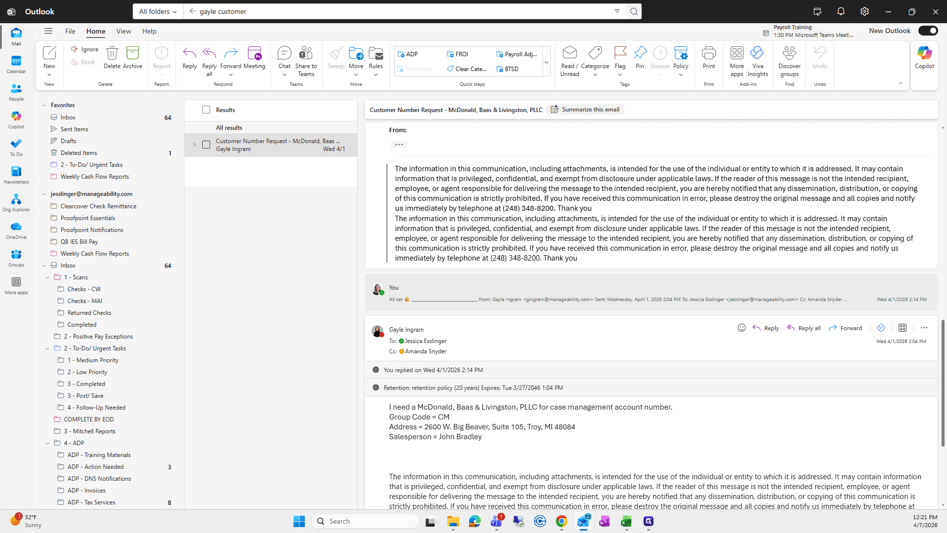Expand the Customer Number Request conversation
Screen dimensions: 947x533
coord(194,145)
